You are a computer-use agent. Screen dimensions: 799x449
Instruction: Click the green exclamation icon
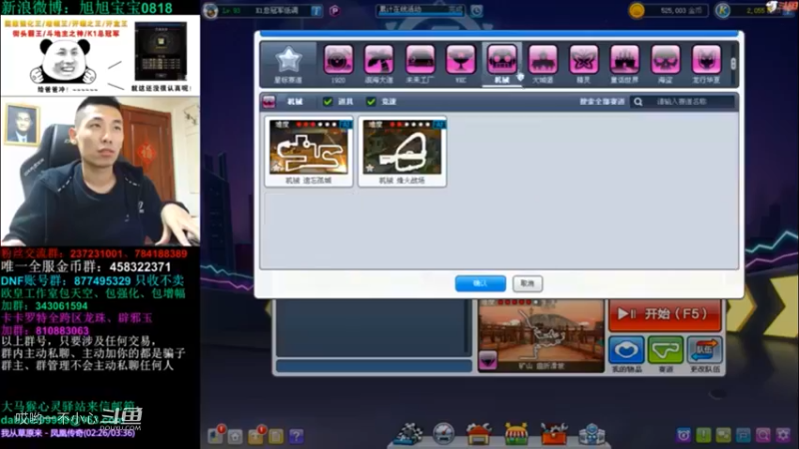(x=703, y=435)
